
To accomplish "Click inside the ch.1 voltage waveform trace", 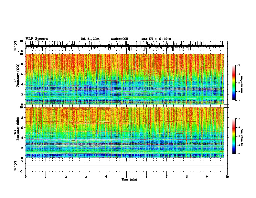I will tap(124, 46).
